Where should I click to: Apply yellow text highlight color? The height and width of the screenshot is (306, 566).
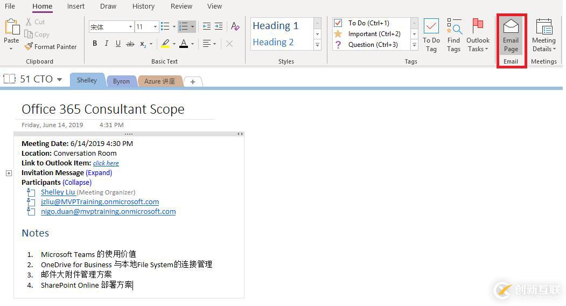coord(165,44)
